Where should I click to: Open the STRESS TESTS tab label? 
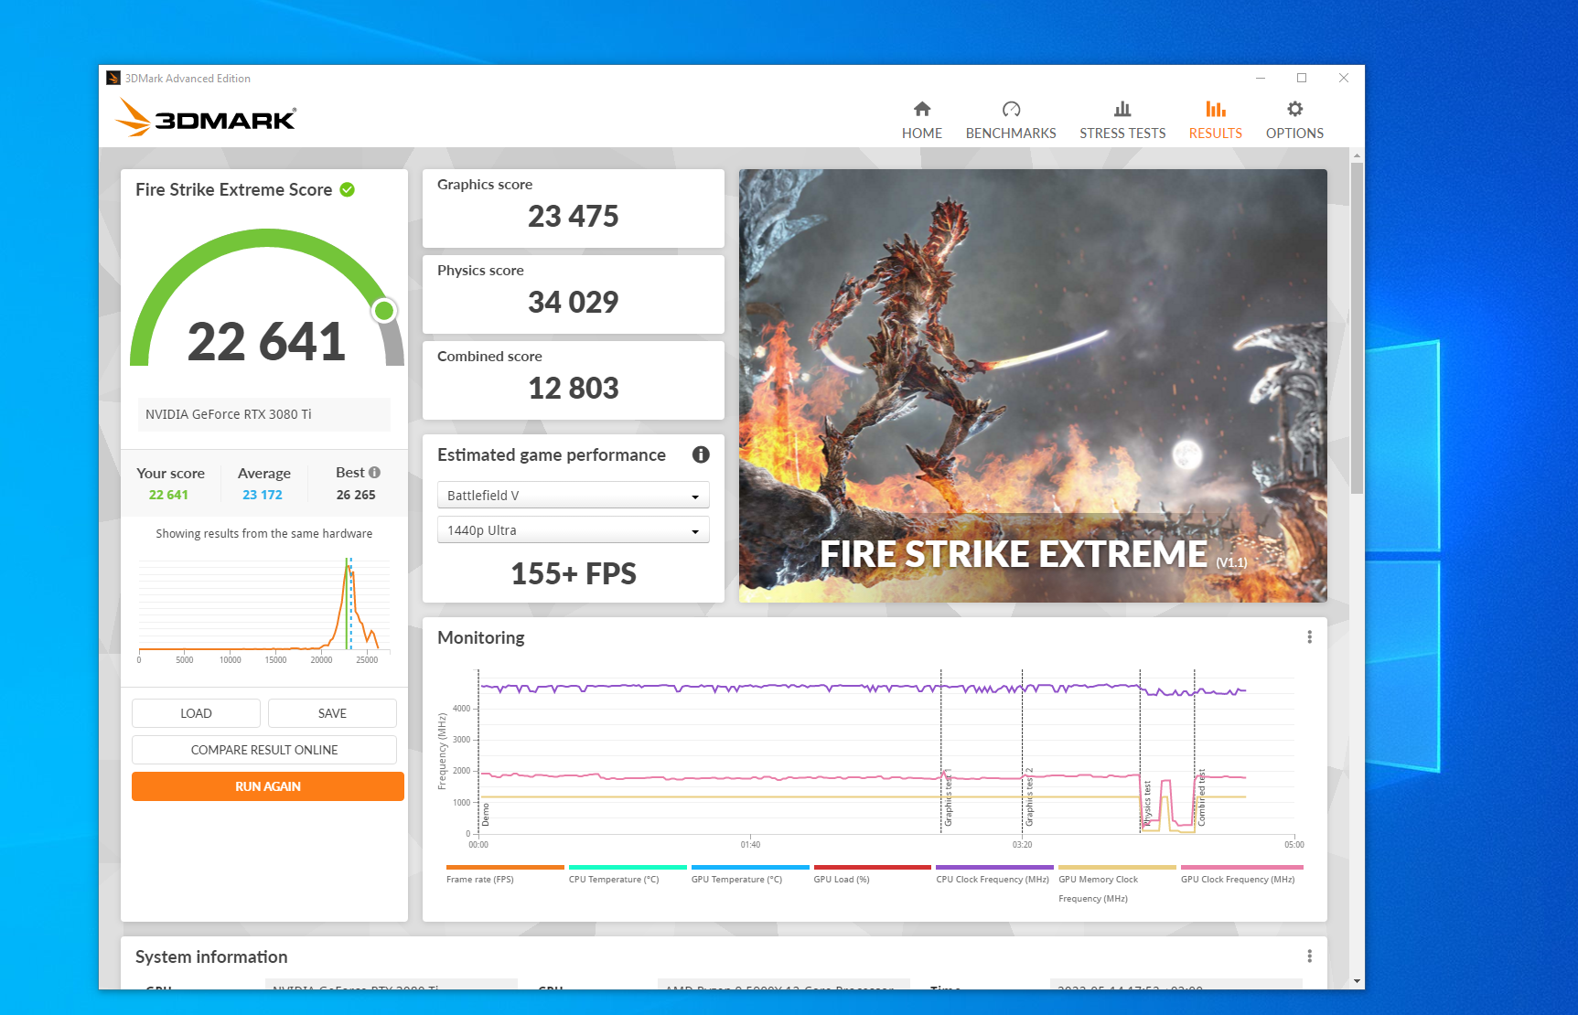pyautogui.click(x=1122, y=134)
